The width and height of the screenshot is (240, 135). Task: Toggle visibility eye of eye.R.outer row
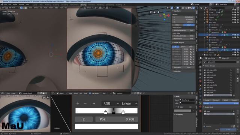tap(233, 37)
